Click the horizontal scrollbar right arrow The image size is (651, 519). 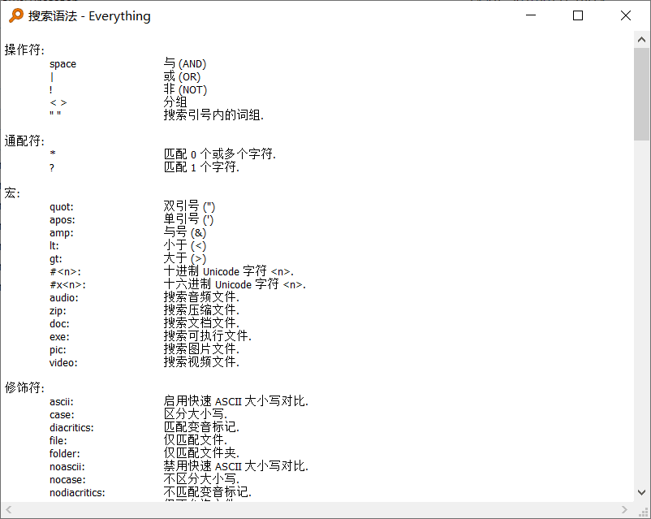624,509
